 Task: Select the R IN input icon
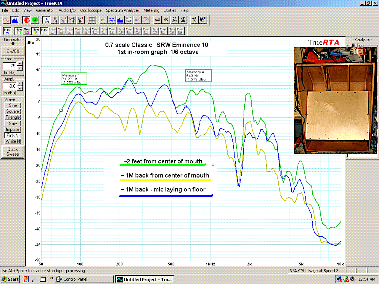(55, 20)
